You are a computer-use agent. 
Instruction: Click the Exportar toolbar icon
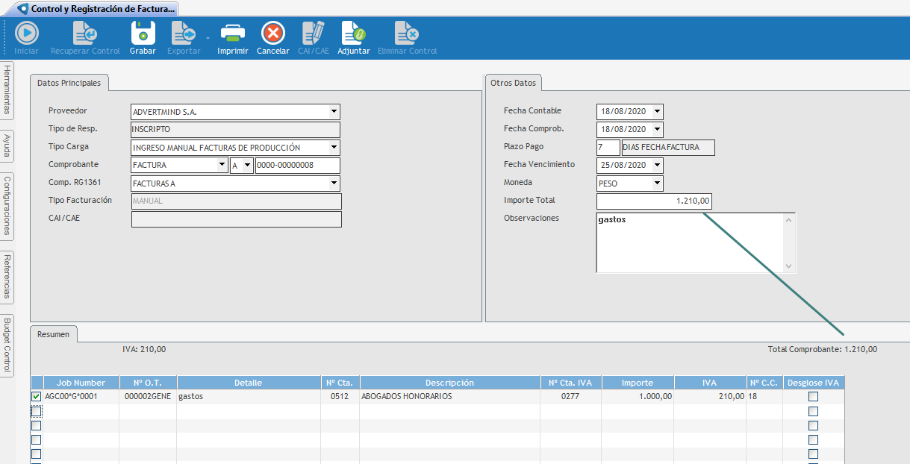click(183, 34)
